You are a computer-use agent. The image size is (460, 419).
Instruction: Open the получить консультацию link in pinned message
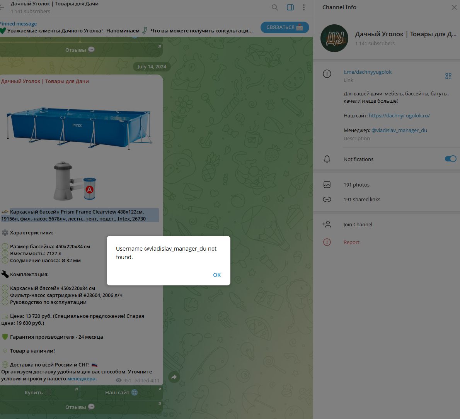[221, 31]
